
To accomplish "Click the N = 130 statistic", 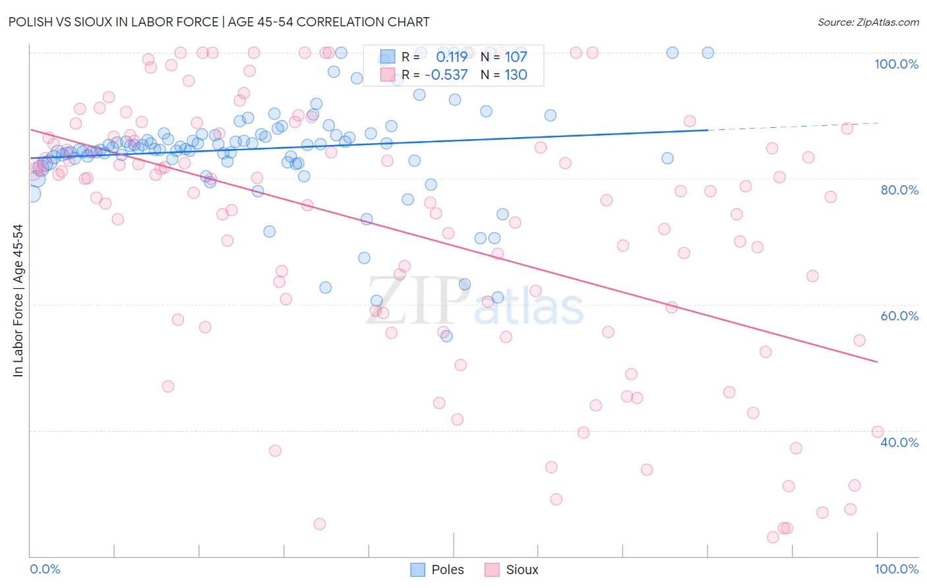I will tap(504, 74).
